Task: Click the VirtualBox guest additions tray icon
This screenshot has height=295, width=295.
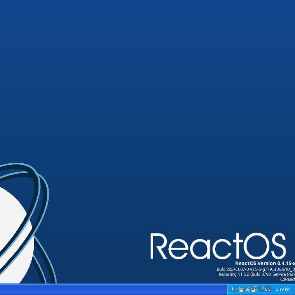Action: 262,289
